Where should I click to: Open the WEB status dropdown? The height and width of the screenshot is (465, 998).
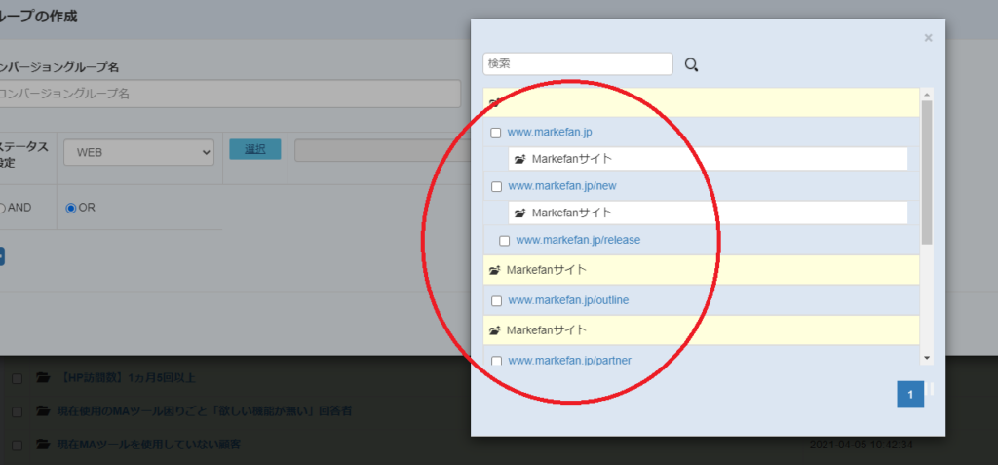click(x=138, y=153)
